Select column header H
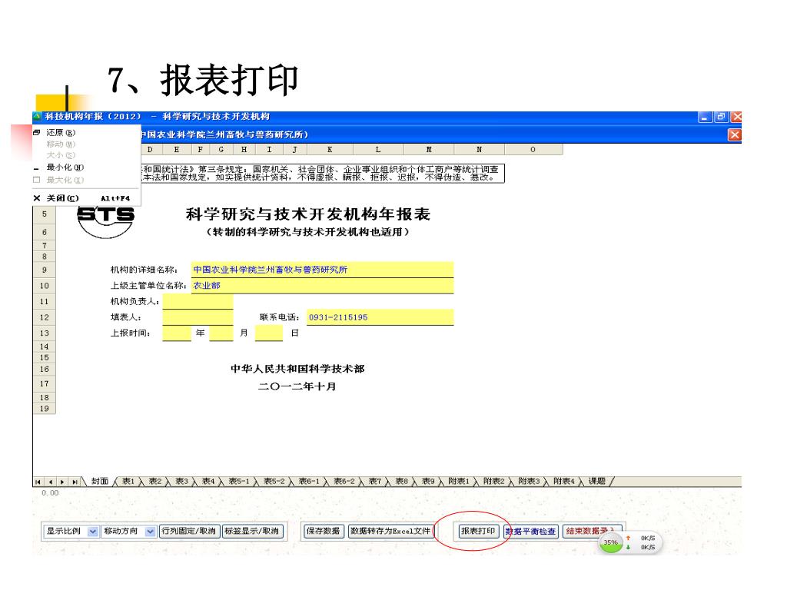 (x=244, y=150)
